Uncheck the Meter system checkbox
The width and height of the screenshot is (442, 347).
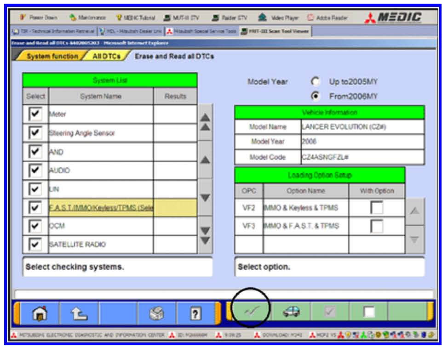[35, 114]
